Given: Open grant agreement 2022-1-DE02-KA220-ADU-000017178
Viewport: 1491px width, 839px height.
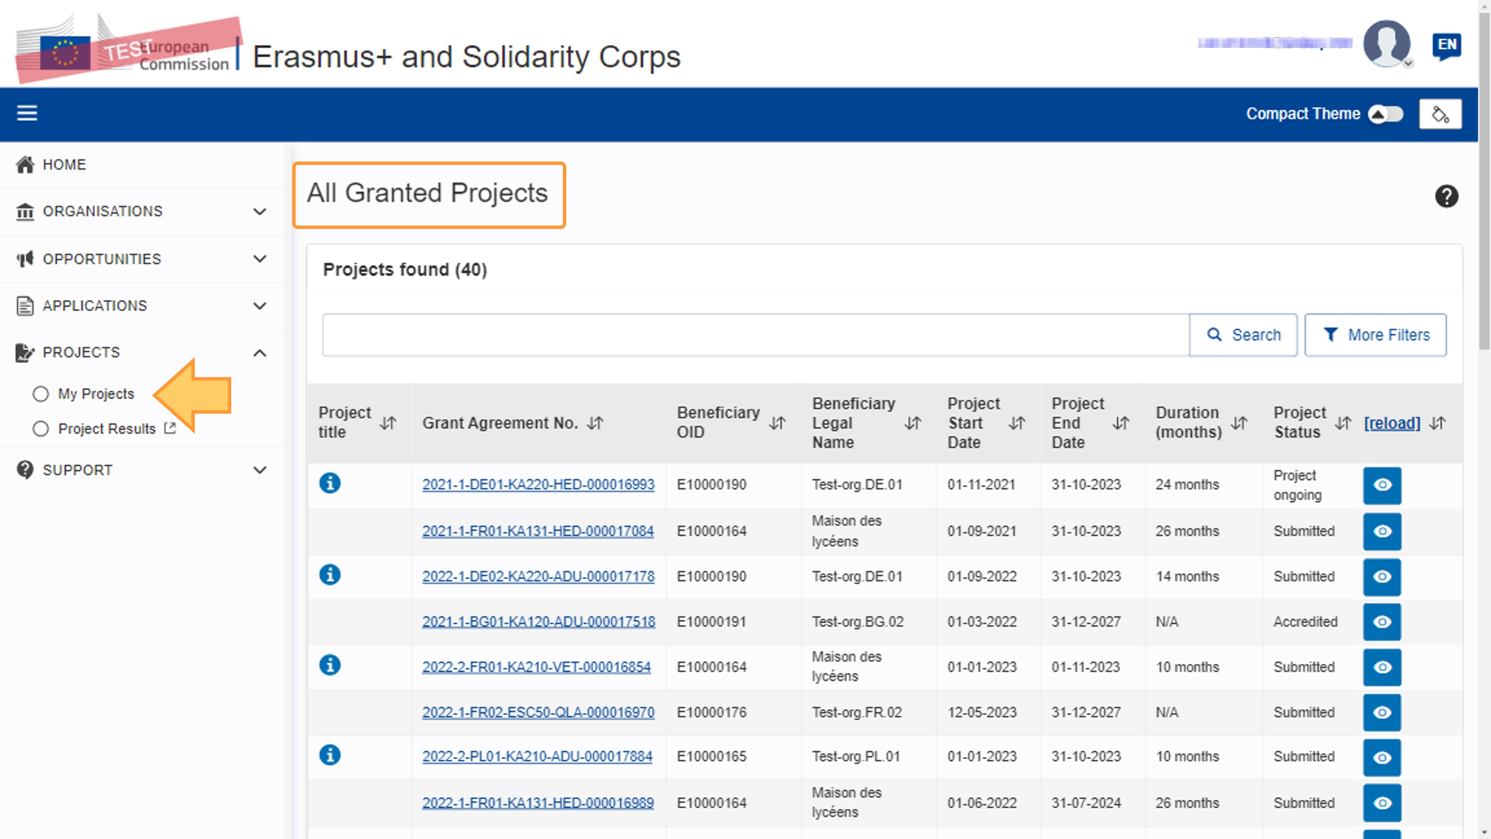Looking at the screenshot, I should click(x=538, y=576).
